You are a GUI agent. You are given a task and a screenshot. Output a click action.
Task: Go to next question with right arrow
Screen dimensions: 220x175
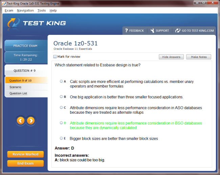click(x=31, y=121)
